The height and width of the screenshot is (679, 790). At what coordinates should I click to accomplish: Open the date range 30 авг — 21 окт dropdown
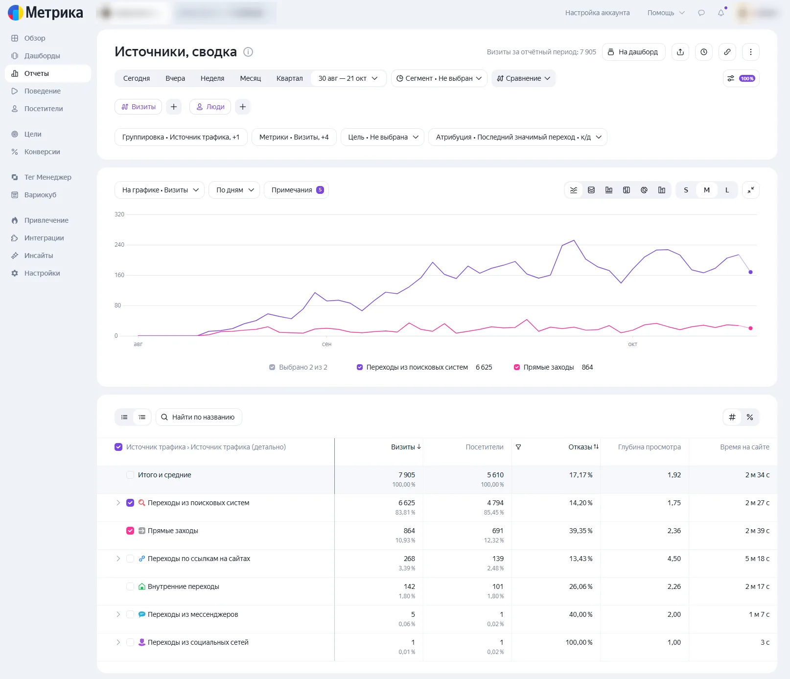coord(348,78)
